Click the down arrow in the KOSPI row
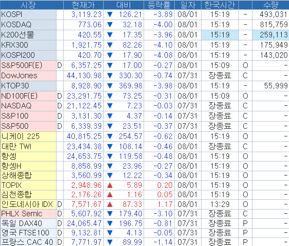 [x=110, y=14]
